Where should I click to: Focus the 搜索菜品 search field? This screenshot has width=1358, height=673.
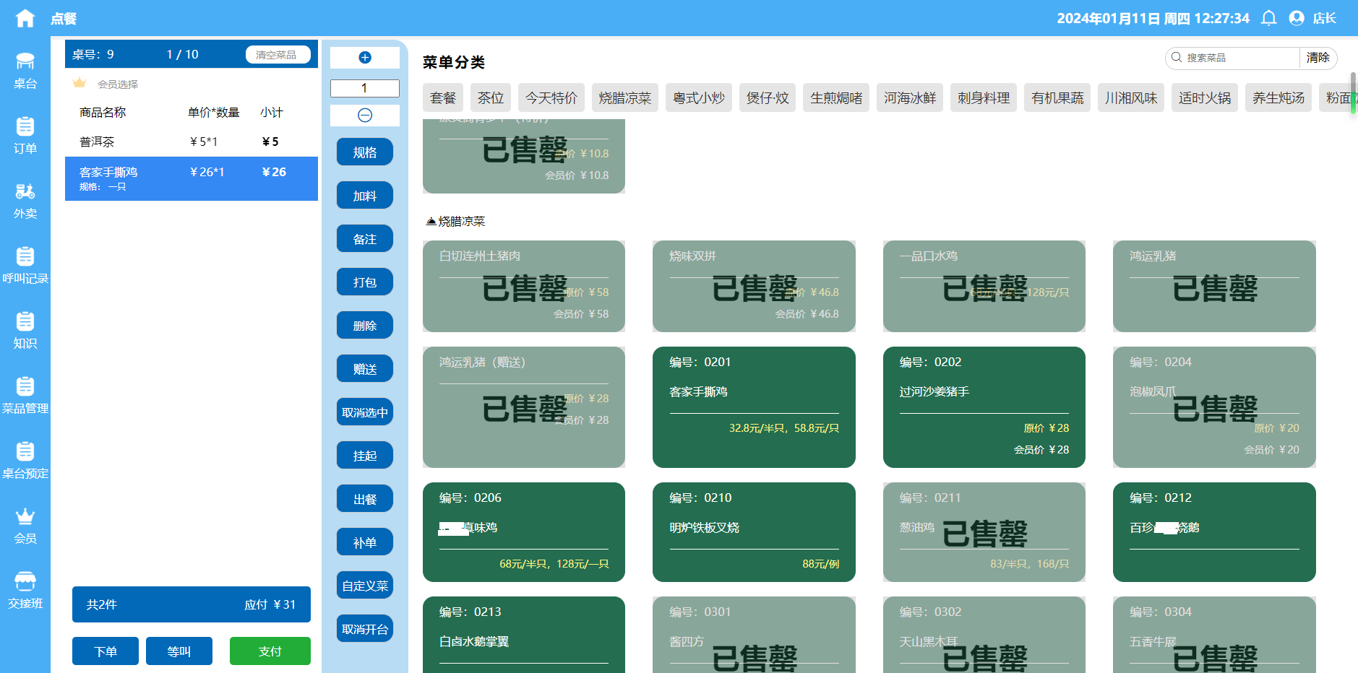(x=1241, y=58)
